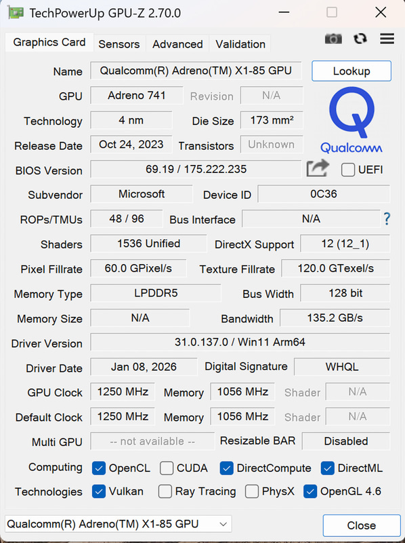Toggle the PhysX checkbox

tap(251, 491)
